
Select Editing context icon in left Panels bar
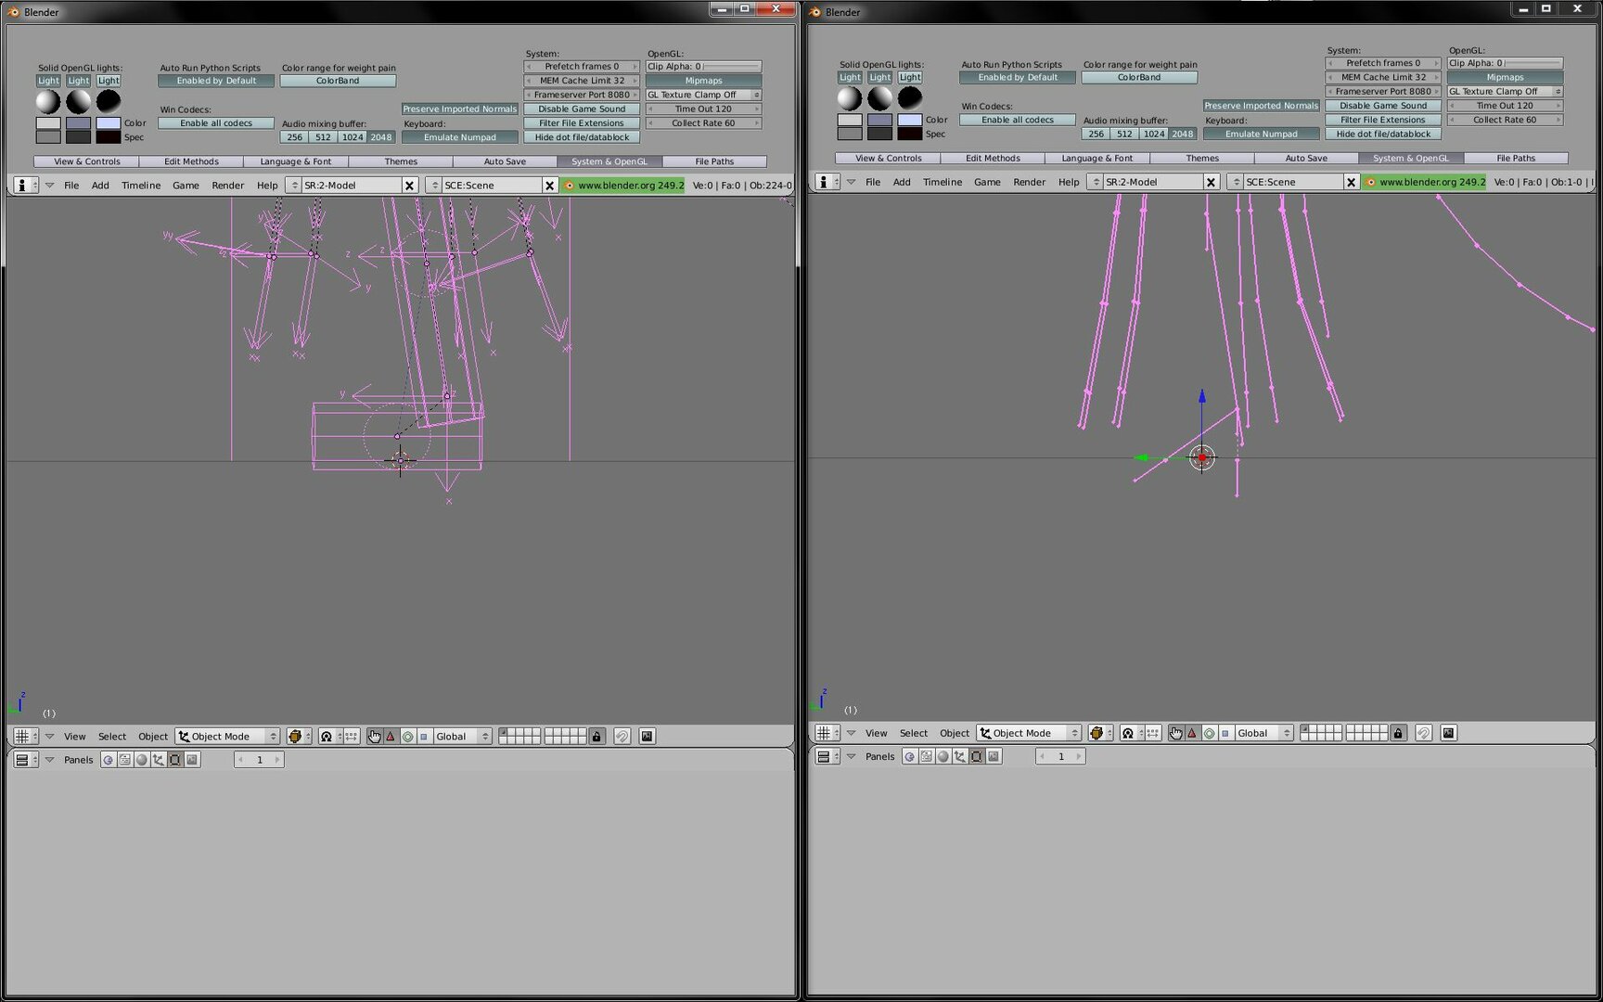[175, 759]
